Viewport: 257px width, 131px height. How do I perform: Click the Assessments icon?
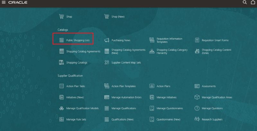pyautogui.click(x=197, y=86)
